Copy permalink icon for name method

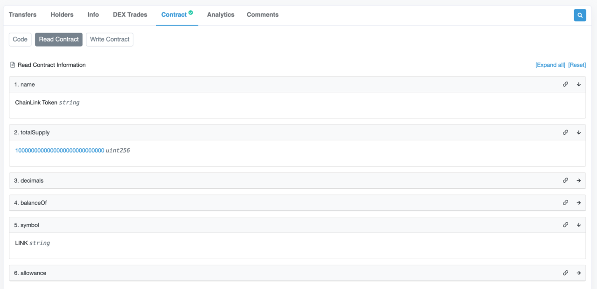tap(565, 84)
